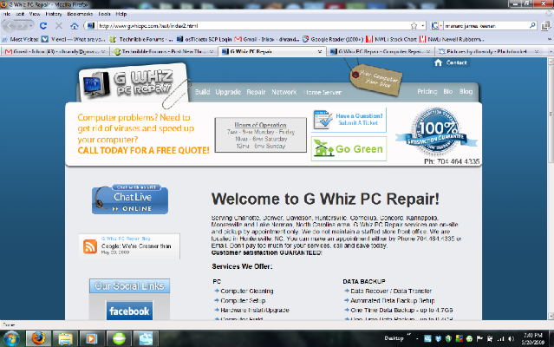The height and width of the screenshot is (347, 554).
Task: Open the osTicket SCP Login bookmark
Action: (205, 39)
